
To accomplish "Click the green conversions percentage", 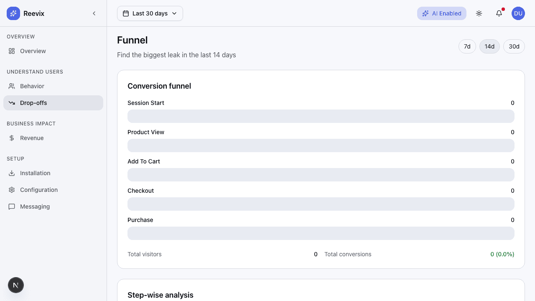I will click(502, 254).
